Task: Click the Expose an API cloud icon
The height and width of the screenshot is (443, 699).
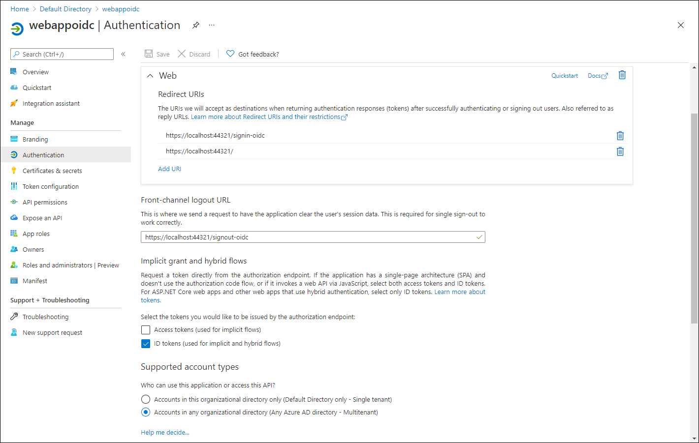Action: (14, 218)
